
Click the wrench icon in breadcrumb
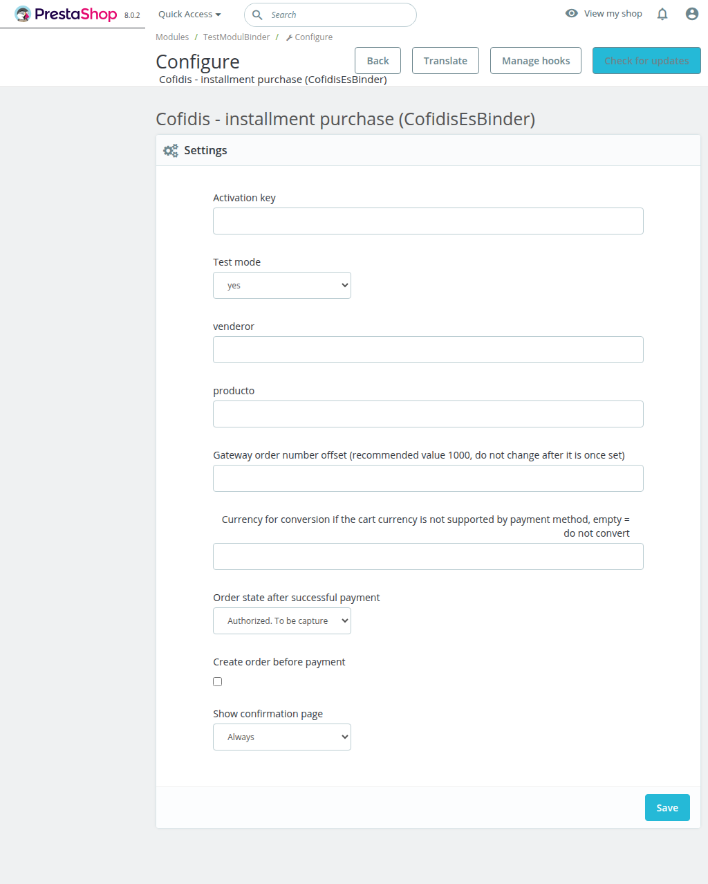click(x=289, y=37)
